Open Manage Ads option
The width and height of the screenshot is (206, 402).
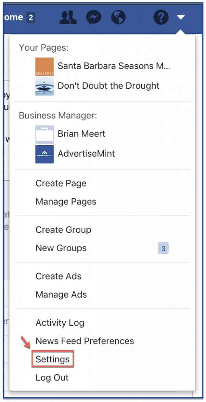(61, 294)
